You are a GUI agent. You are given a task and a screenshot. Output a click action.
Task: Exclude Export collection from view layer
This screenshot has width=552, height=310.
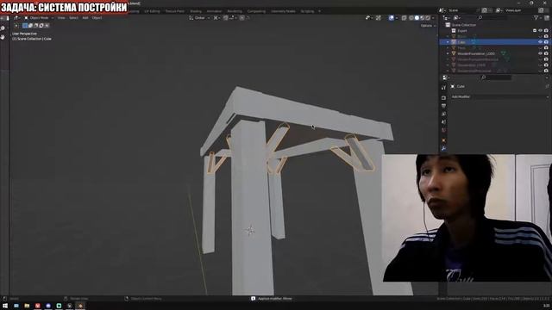pyautogui.click(x=535, y=31)
